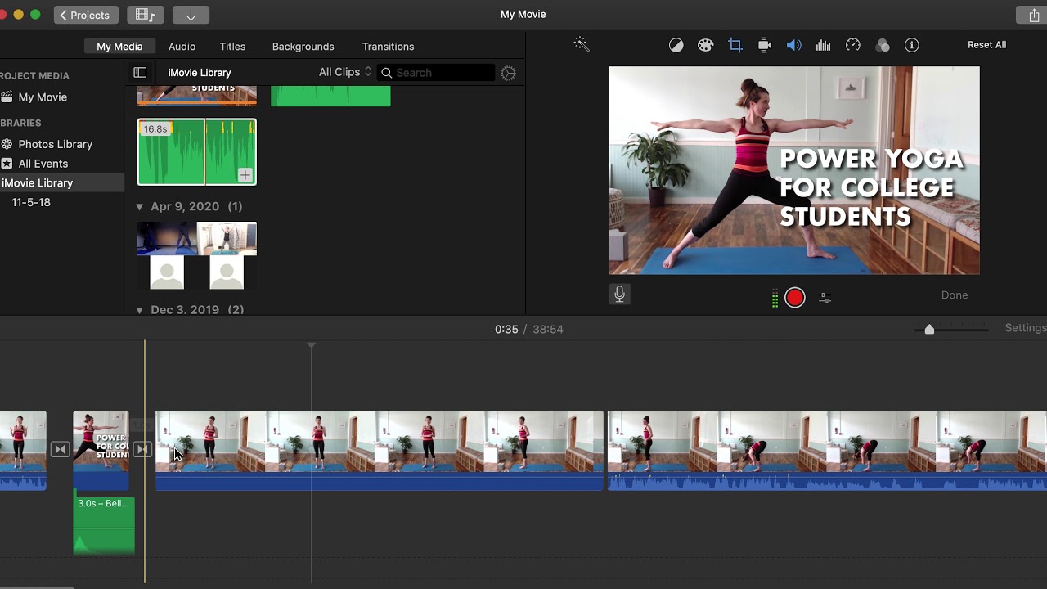1047x589 pixels.
Task: Collapse the Dec 3, 2019 event group
Action: [139, 310]
